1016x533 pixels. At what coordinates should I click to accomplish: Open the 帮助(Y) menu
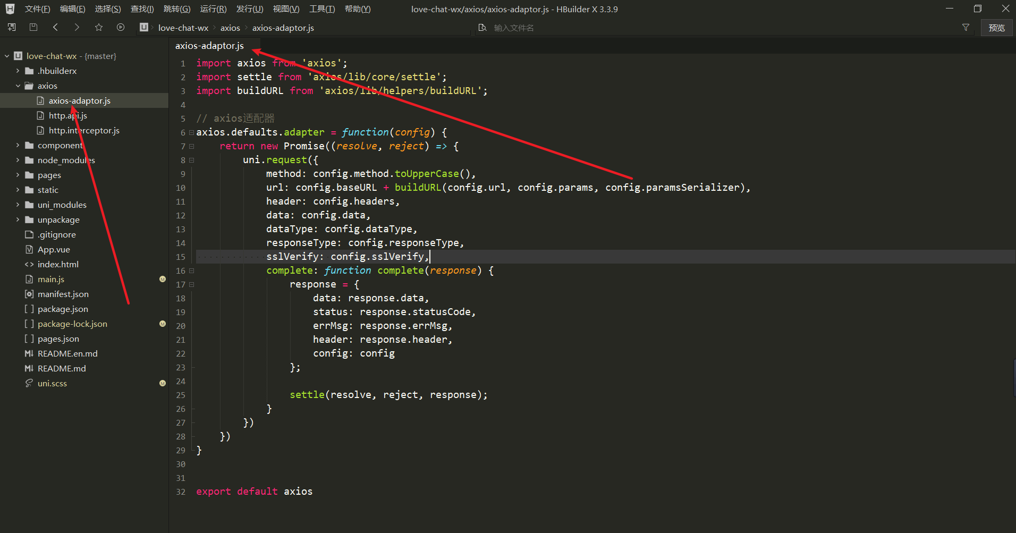[x=358, y=9]
